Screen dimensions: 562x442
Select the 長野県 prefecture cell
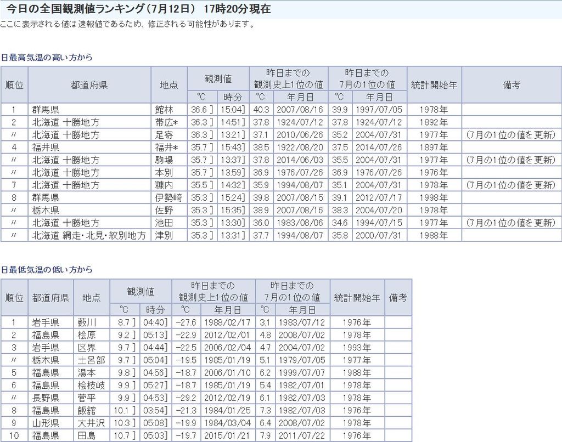click(46, 398)
